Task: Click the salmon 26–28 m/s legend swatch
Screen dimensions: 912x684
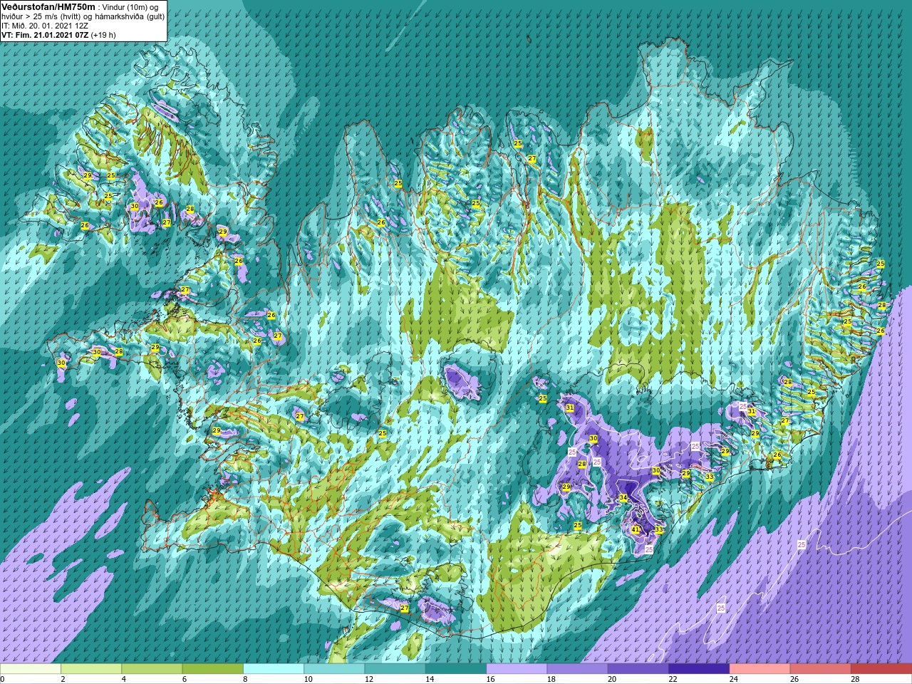Action: (821, 669)
